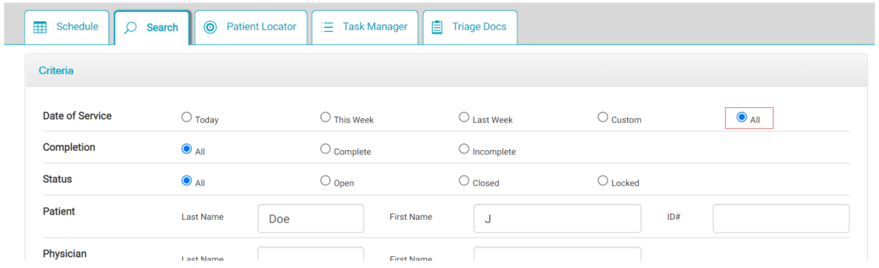Click the Schedule grid icon
Viewport: 879px width, 268px height.
tap(40, 27)
